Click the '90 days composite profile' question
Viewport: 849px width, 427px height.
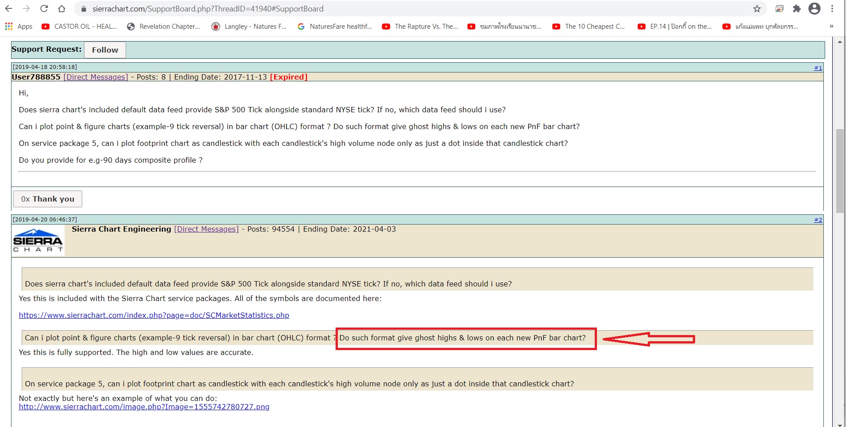[x=111, y=160]
